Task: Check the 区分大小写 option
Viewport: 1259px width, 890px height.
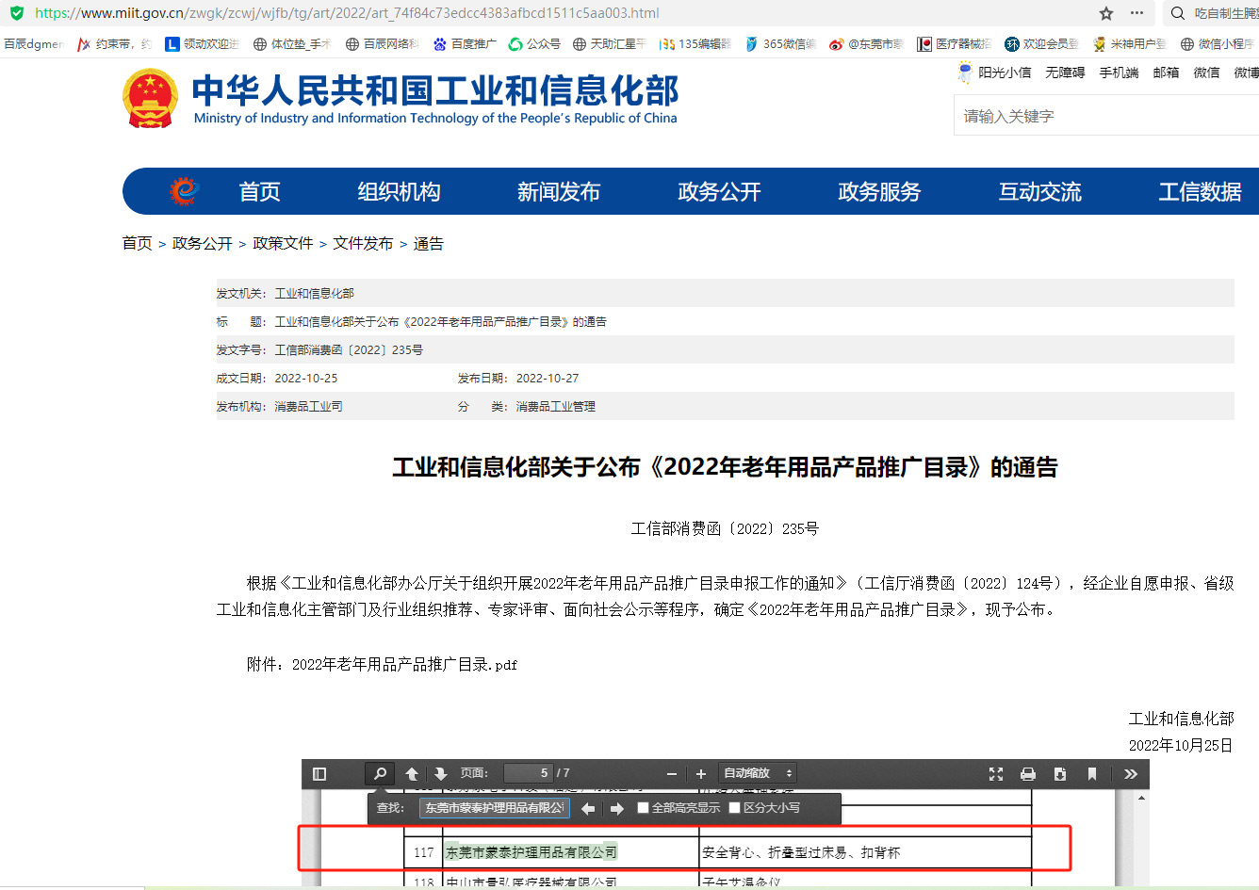Action: (x=735, y=808)
